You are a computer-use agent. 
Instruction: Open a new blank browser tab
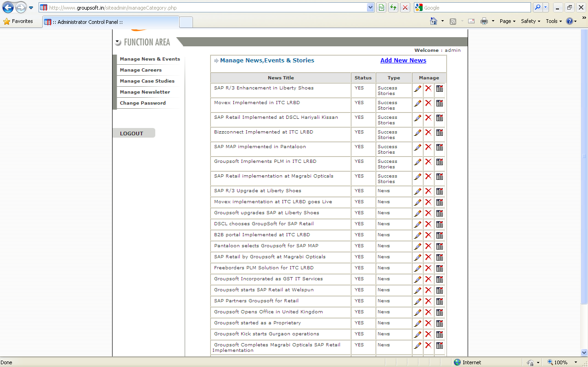[x=186, y=22]
